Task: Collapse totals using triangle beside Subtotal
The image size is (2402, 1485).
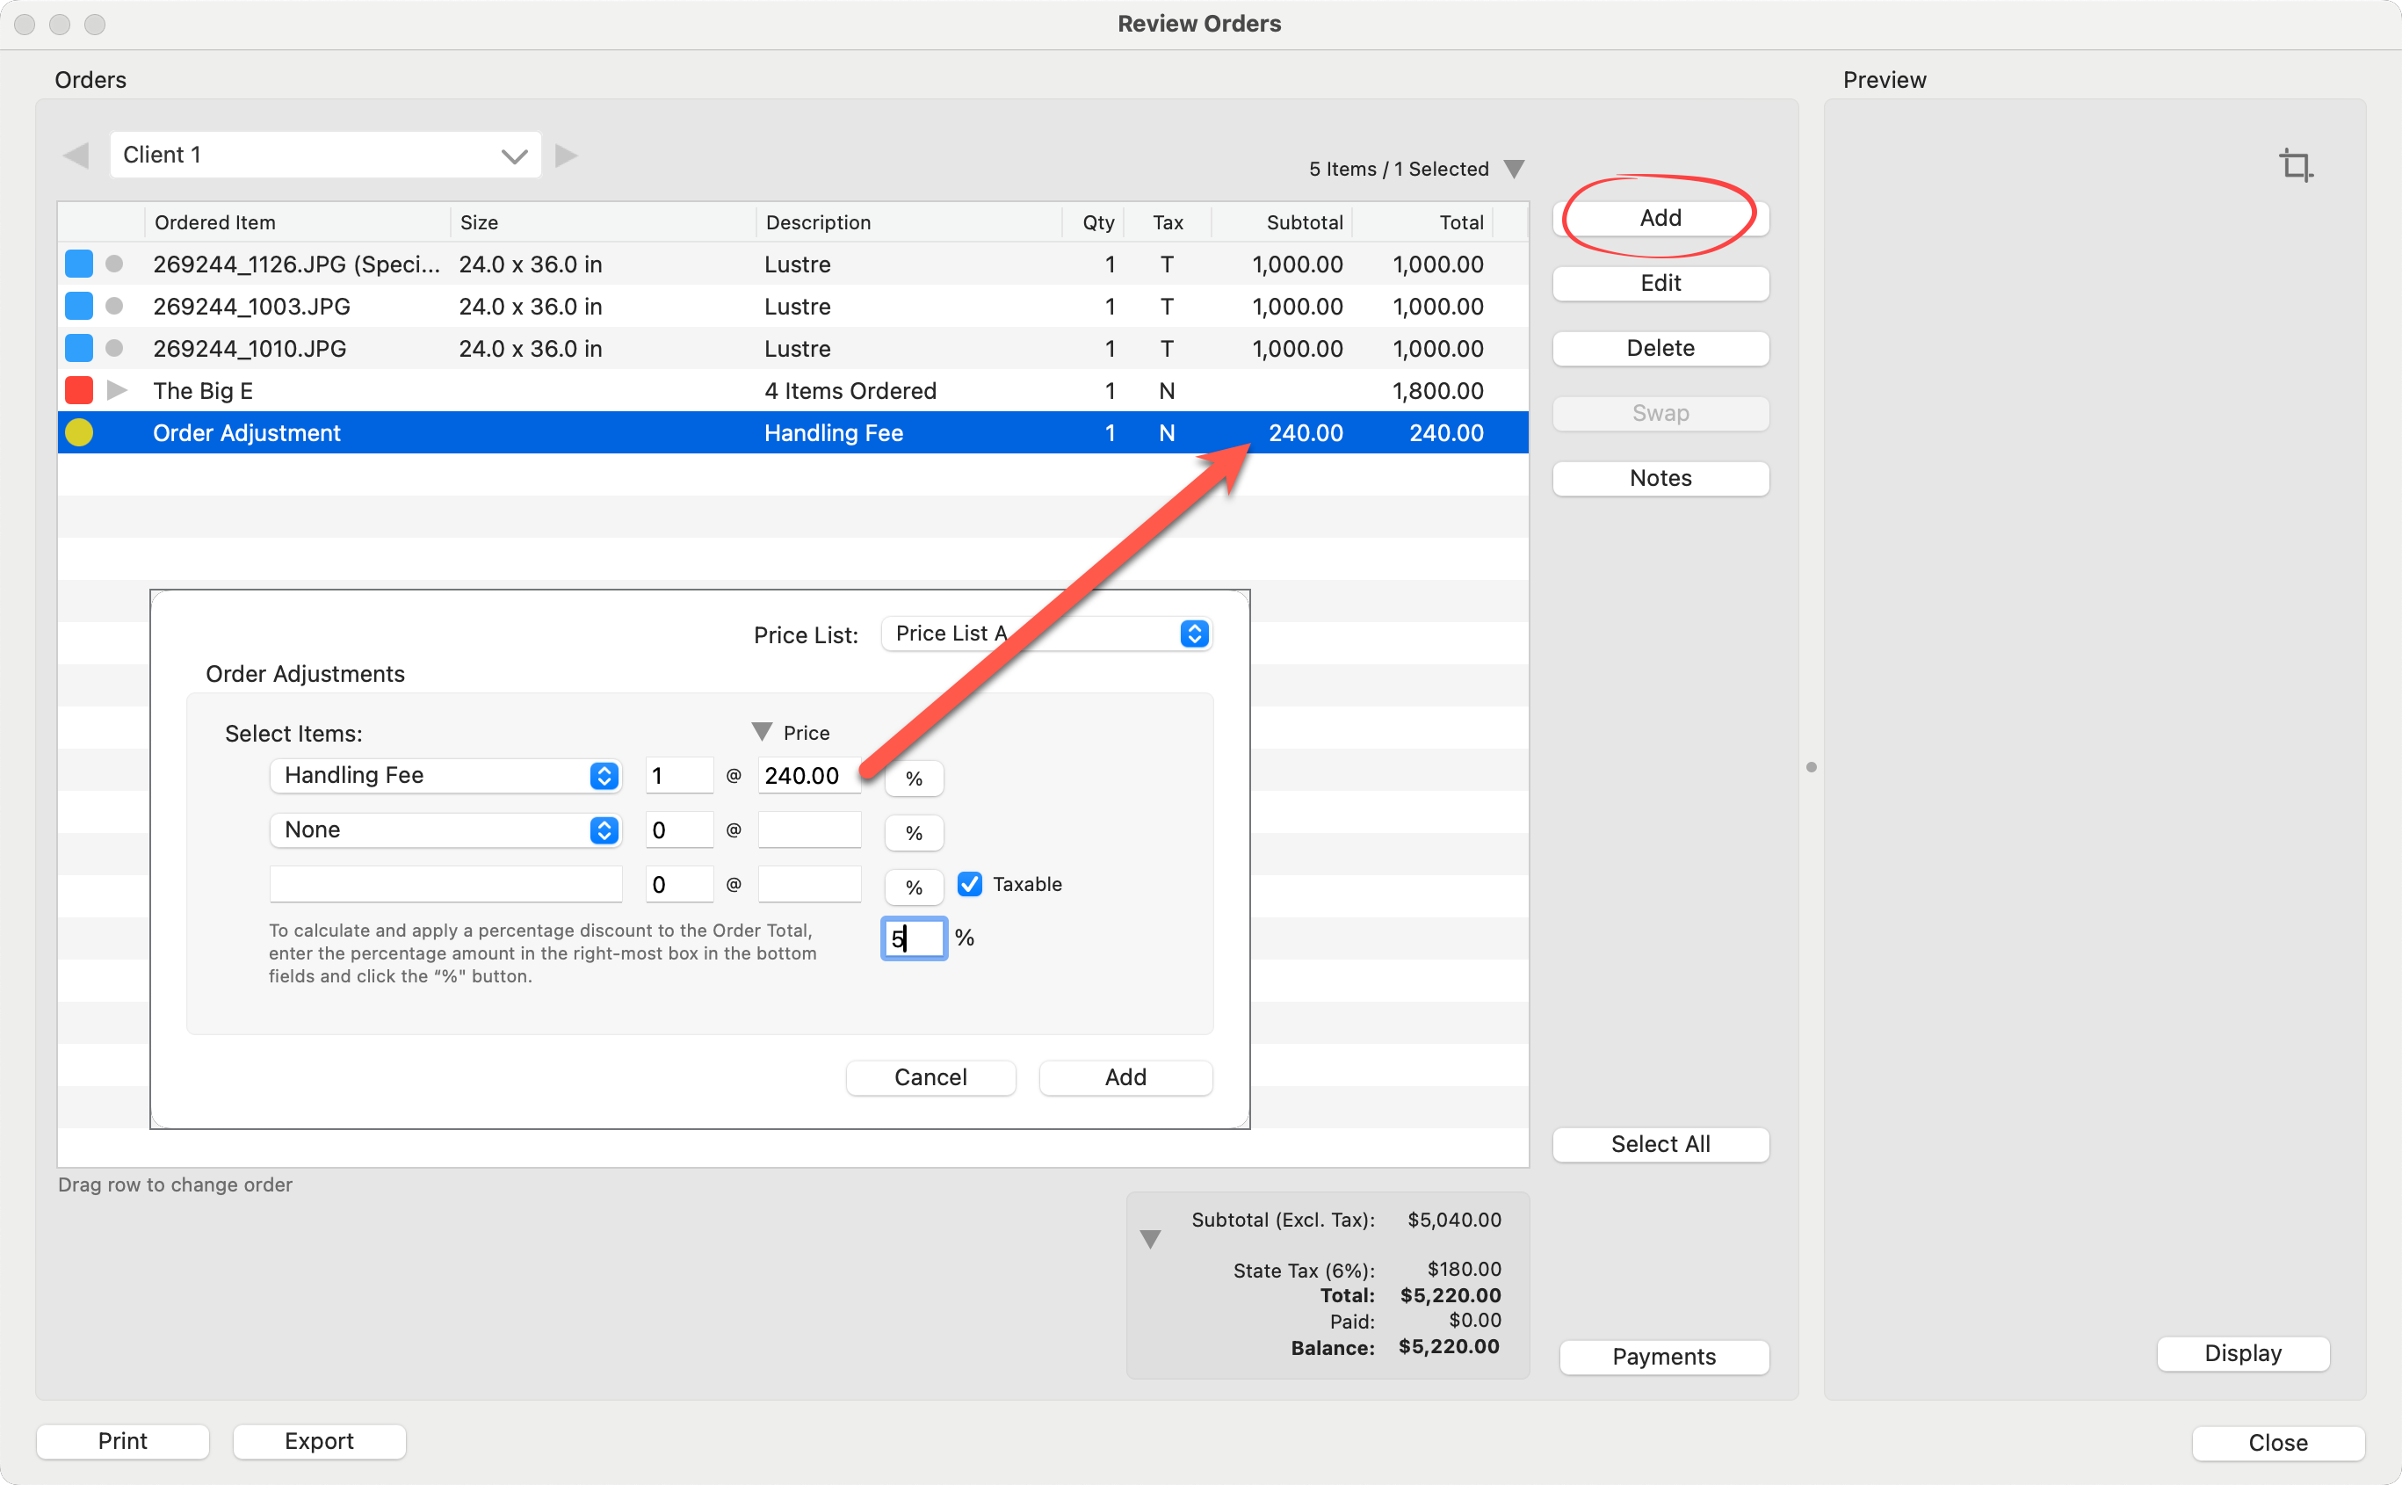Action: (1150, 1238)
